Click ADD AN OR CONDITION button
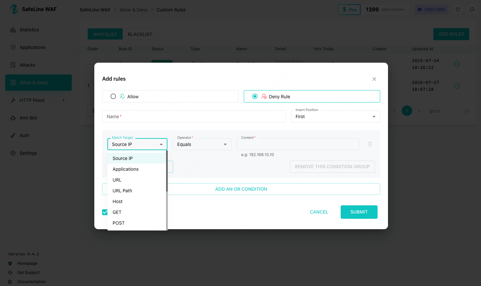This screenshot has width=481, height=286. [241, 189]
